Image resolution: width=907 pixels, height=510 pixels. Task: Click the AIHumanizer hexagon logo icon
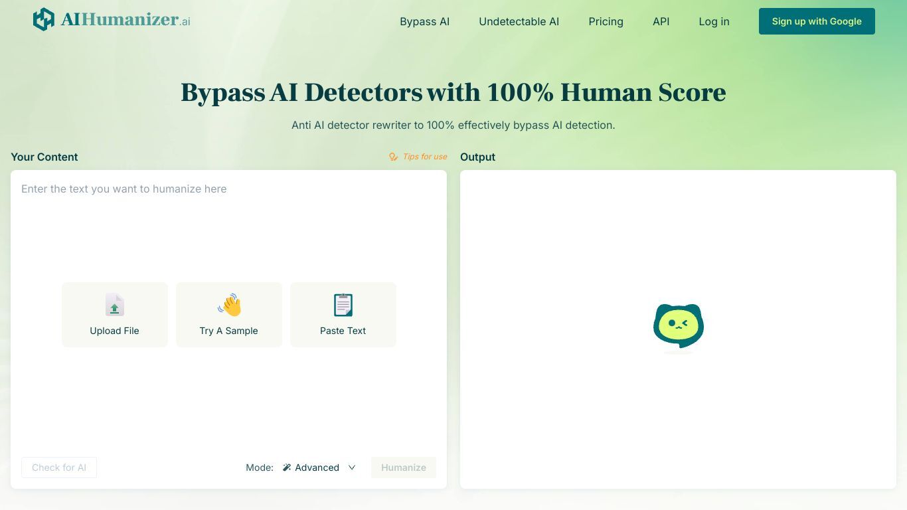[x=44, y=19]
